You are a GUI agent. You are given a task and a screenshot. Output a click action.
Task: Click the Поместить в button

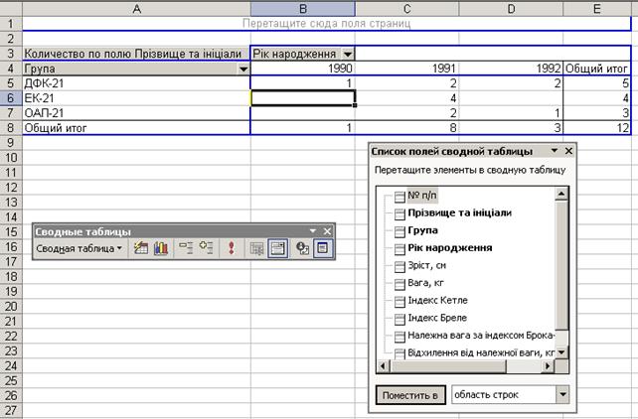click(410, 395)
